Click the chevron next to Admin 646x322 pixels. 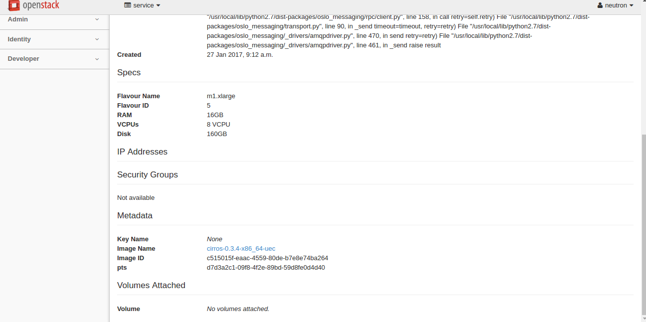(97, 19)
